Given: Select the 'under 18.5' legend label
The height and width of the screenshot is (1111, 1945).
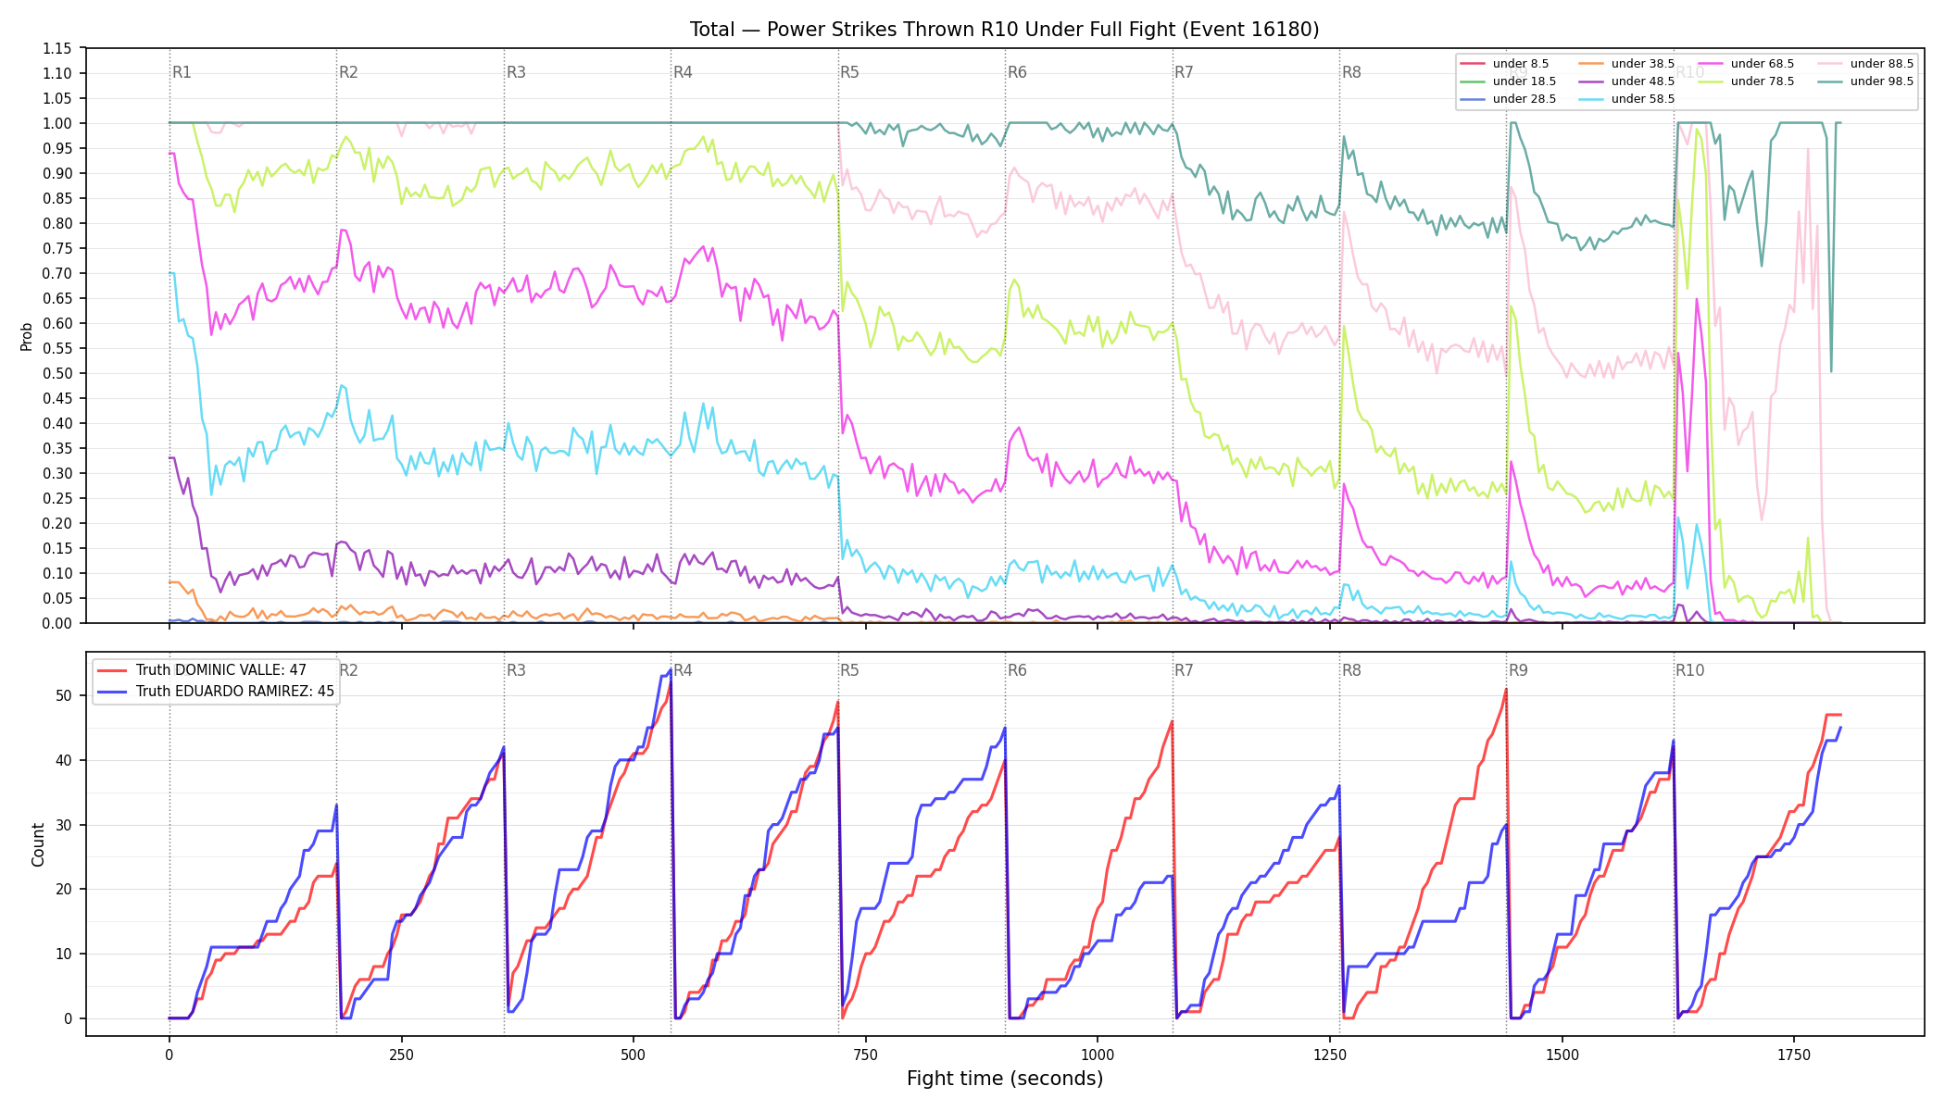Looking at the screenshot, I should pyautogui.click(x=1524, y=81).
